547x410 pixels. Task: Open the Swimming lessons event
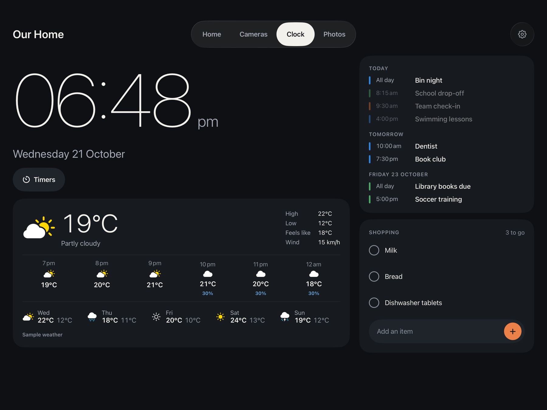click(446, 119)
